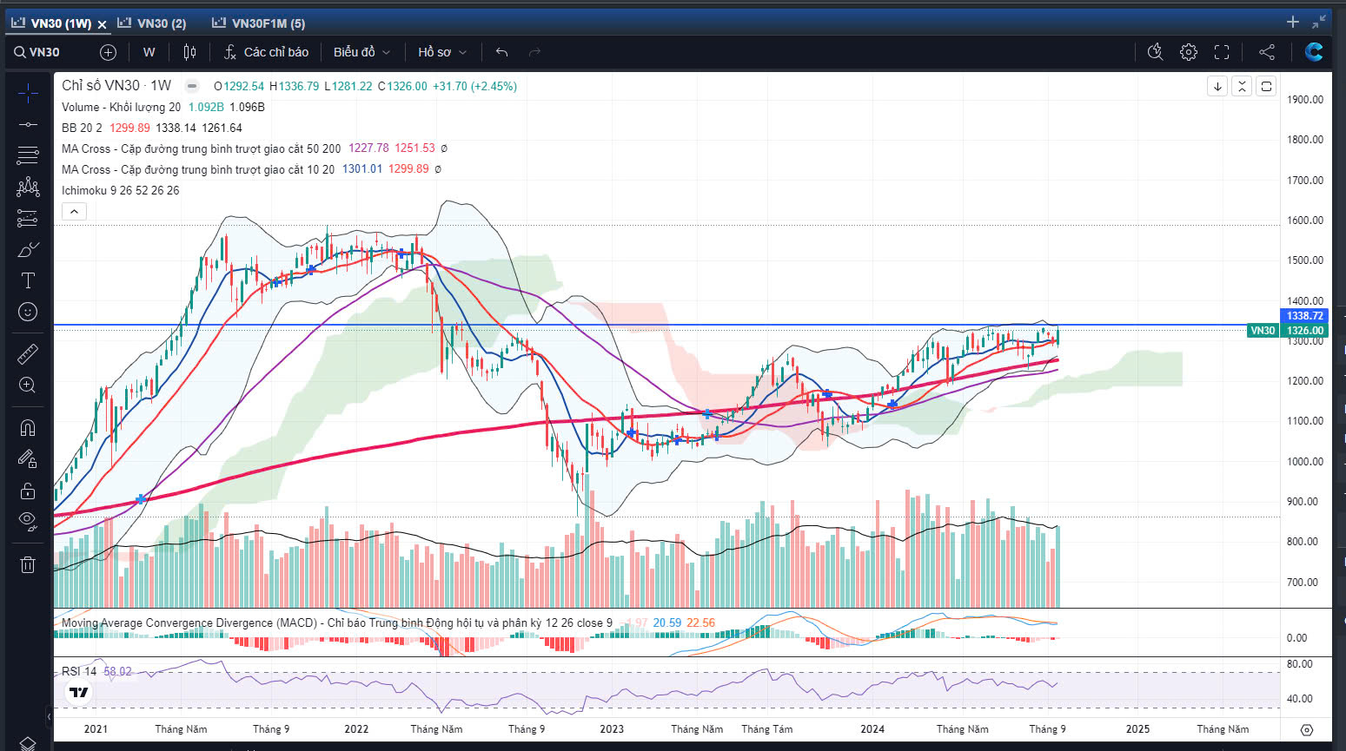Select the horizontal line drawing tool
The width and height of the screenshot is (1346, 751).
coord(28,124)
